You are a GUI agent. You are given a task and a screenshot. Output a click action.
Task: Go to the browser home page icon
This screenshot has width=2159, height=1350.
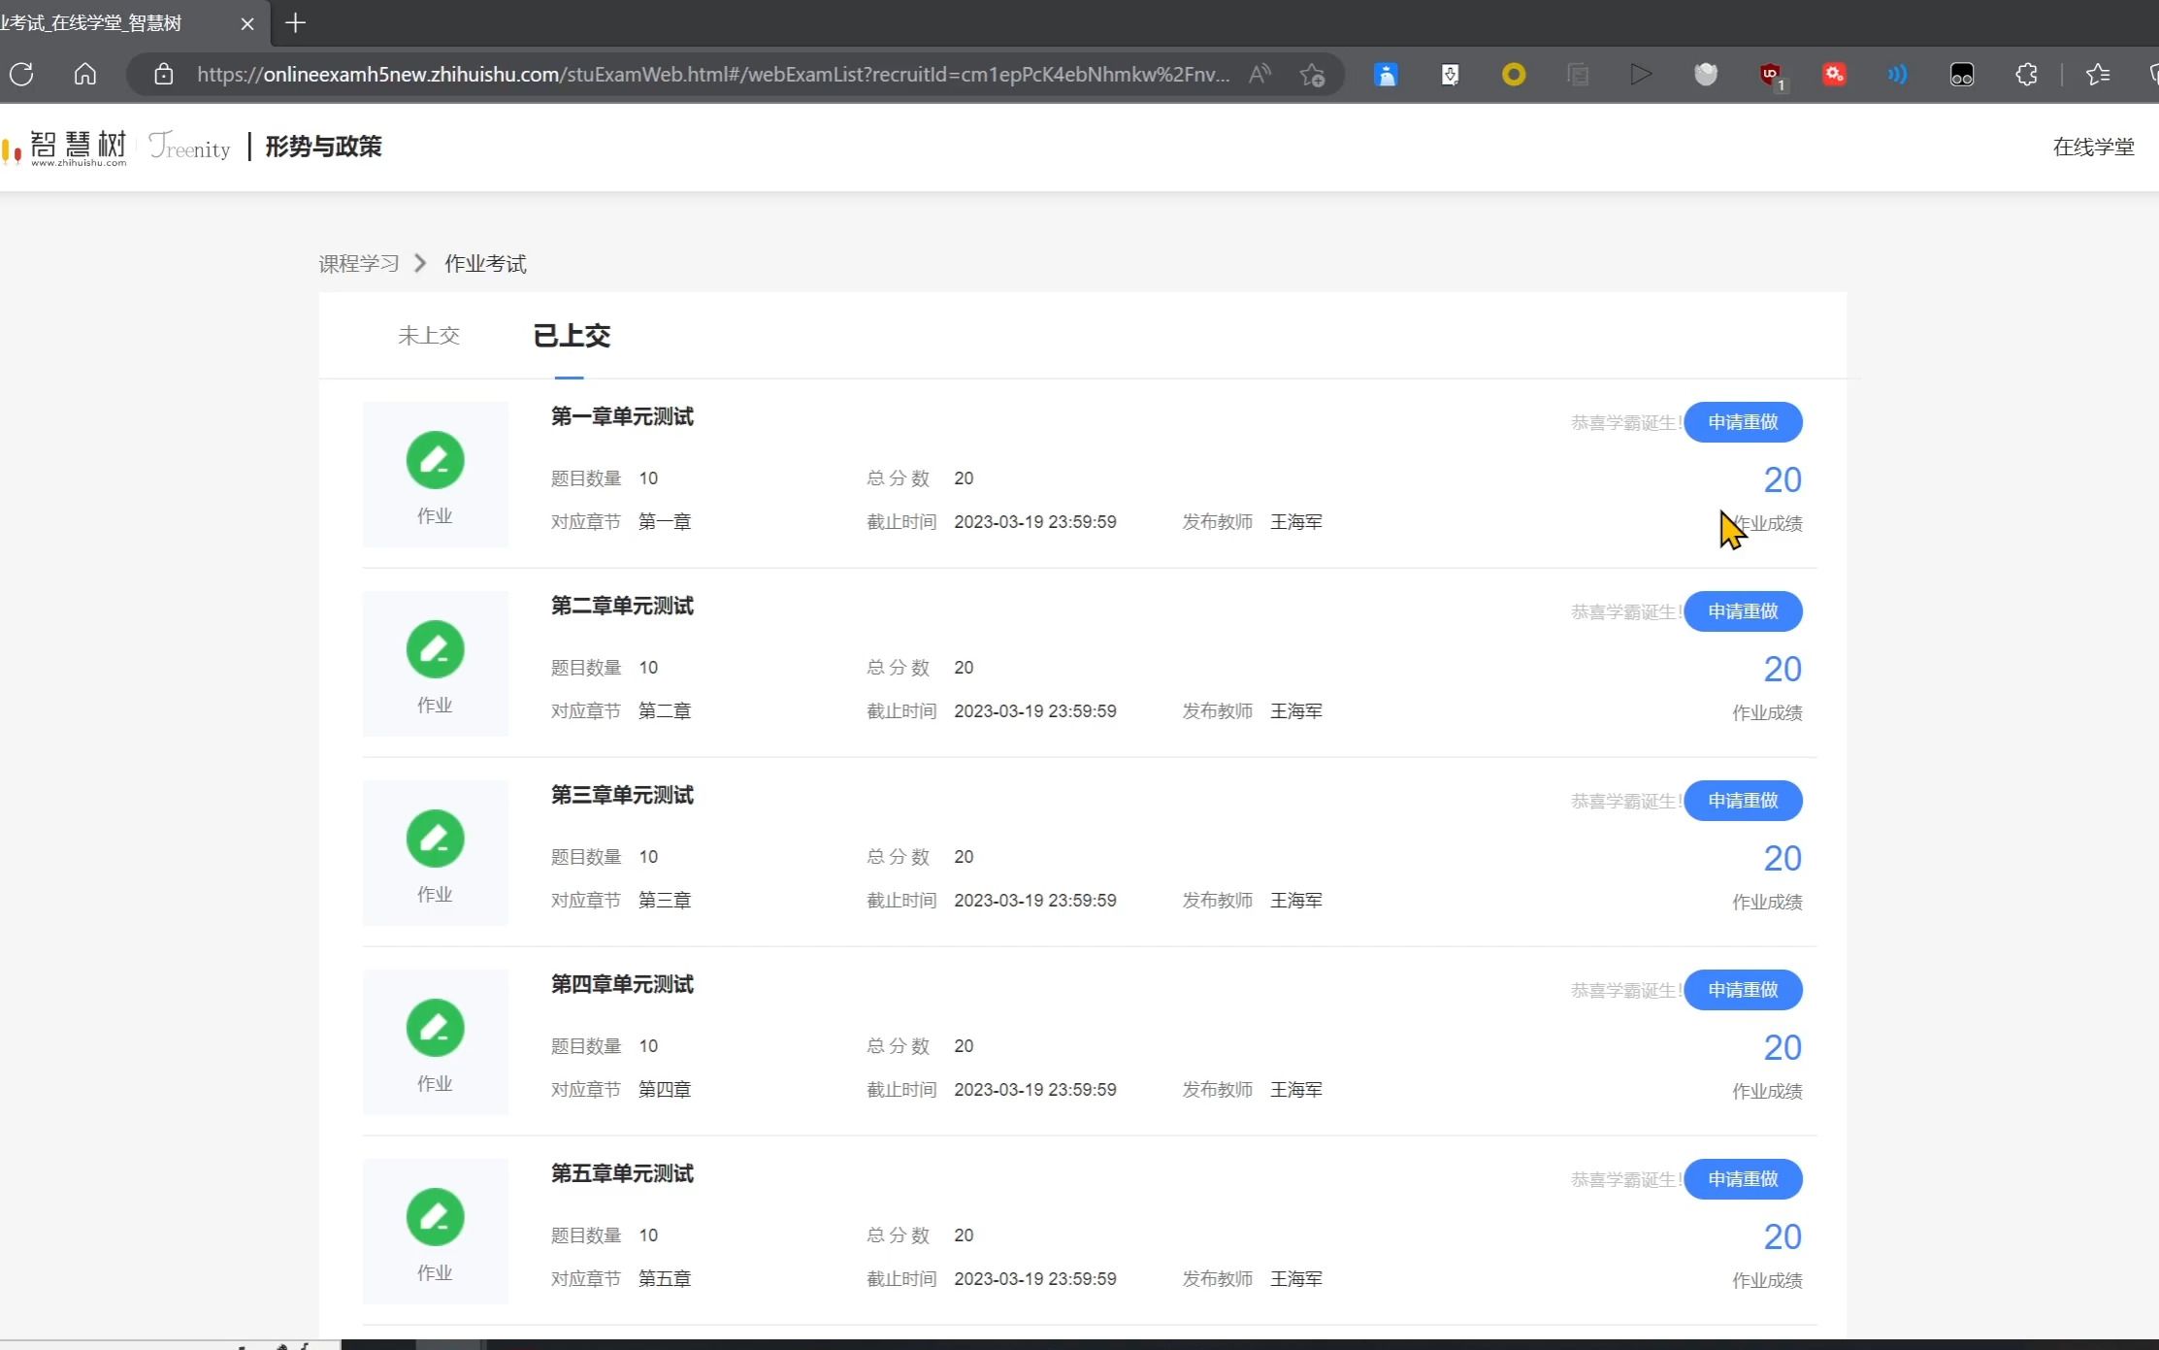pos(85,74)
